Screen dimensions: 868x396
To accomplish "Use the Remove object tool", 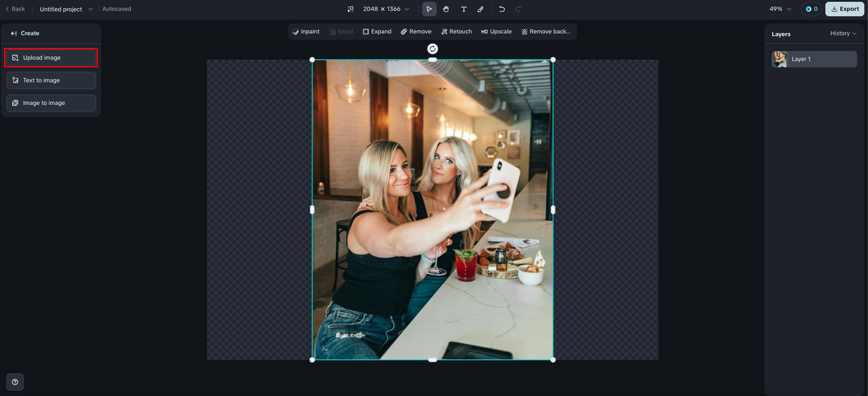I will point(416,32).
